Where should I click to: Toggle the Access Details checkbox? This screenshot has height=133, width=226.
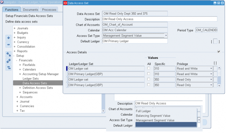coord(219,52)
